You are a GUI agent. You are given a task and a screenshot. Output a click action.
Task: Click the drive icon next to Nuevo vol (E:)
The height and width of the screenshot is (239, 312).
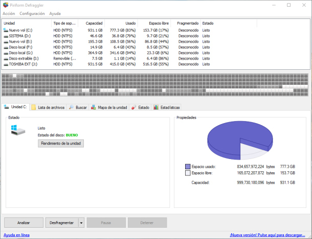[6, 42]
